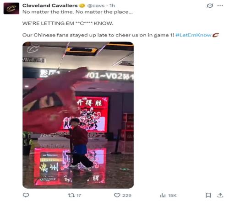Open the fan flag video thumbnail
The height and width of the screenshot is (201, 229).
tap(78, 115)
